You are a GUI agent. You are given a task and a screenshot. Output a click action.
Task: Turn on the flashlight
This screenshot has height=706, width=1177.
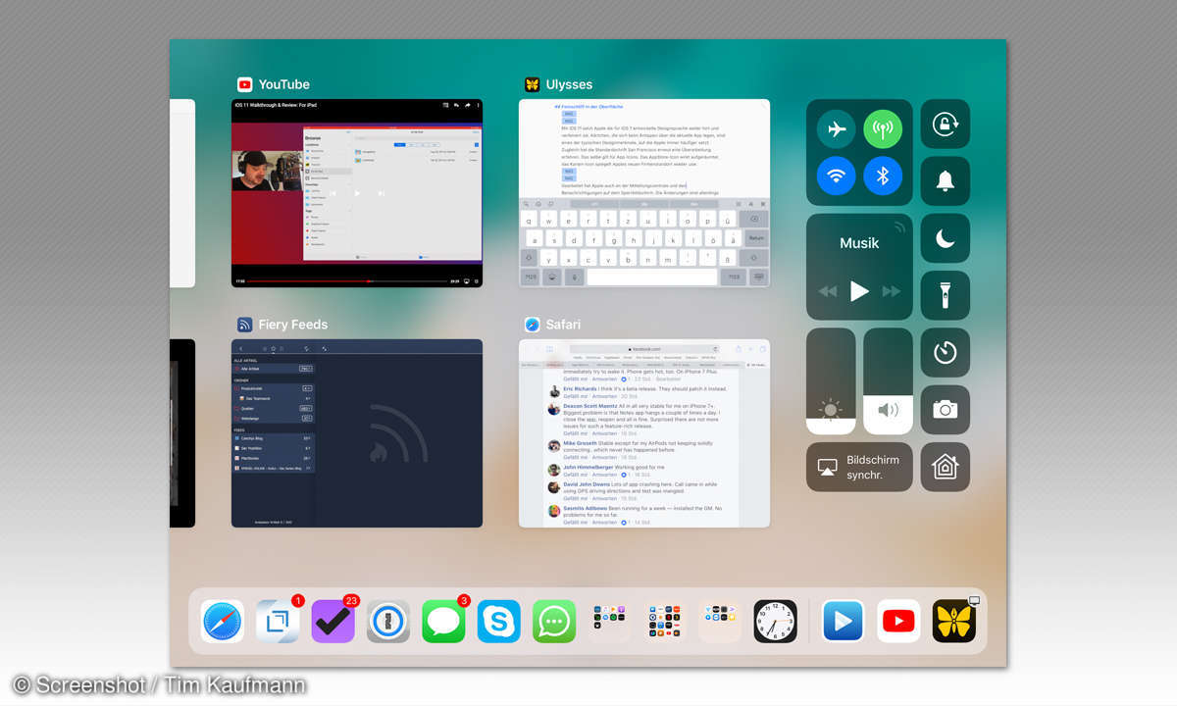coord(946,295)
